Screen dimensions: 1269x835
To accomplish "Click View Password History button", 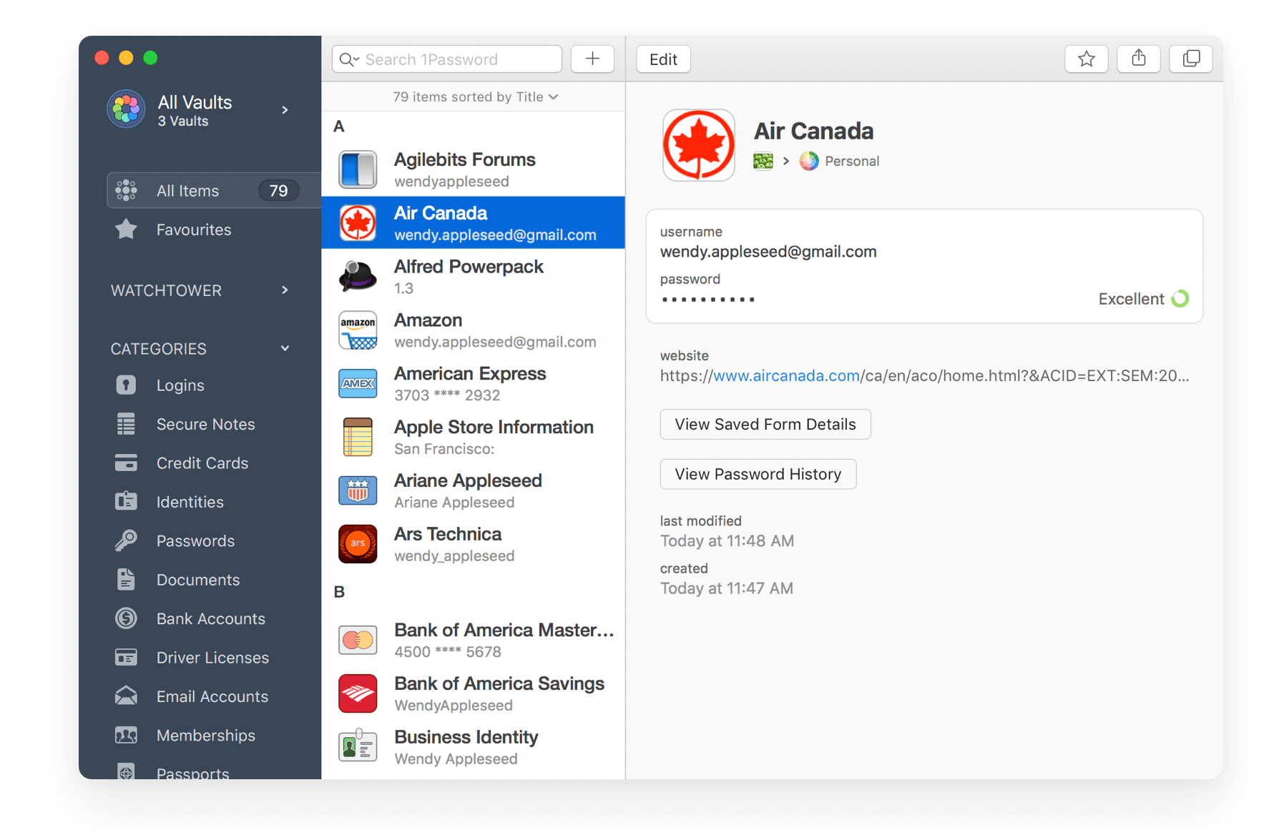I will coord(758,474).
